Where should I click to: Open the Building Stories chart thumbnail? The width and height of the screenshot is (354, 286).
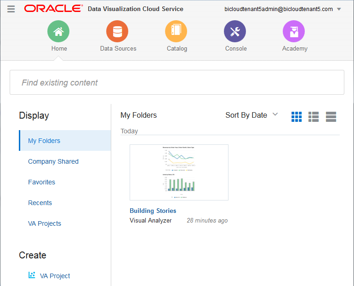(x=179, y=172)
